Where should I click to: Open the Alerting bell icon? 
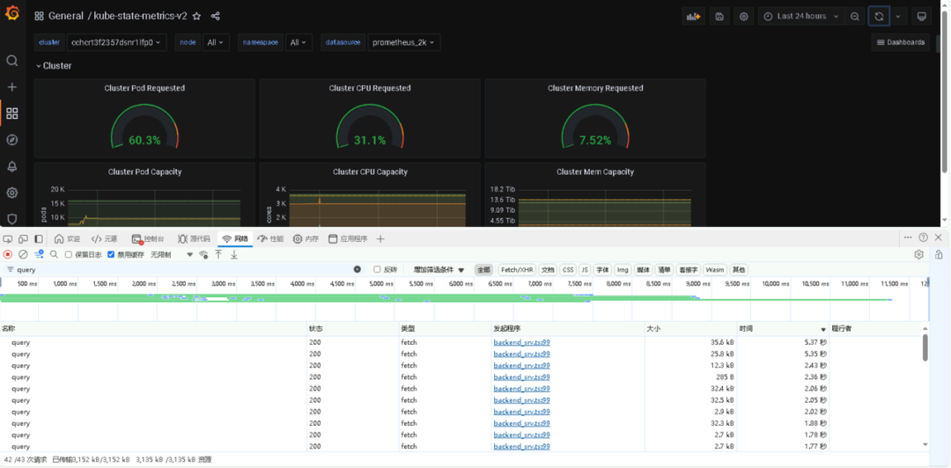point(12,166)
